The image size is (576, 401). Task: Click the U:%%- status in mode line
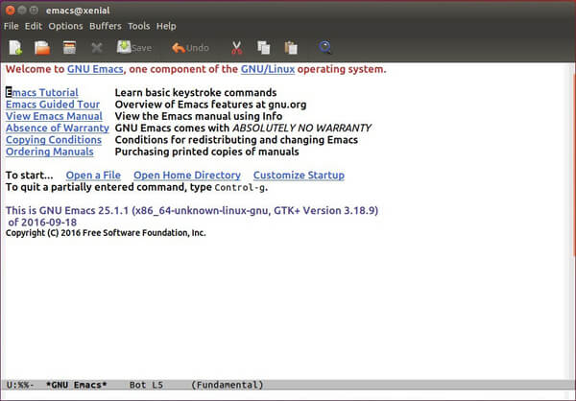pyautogui.click(x=20, y=385)
